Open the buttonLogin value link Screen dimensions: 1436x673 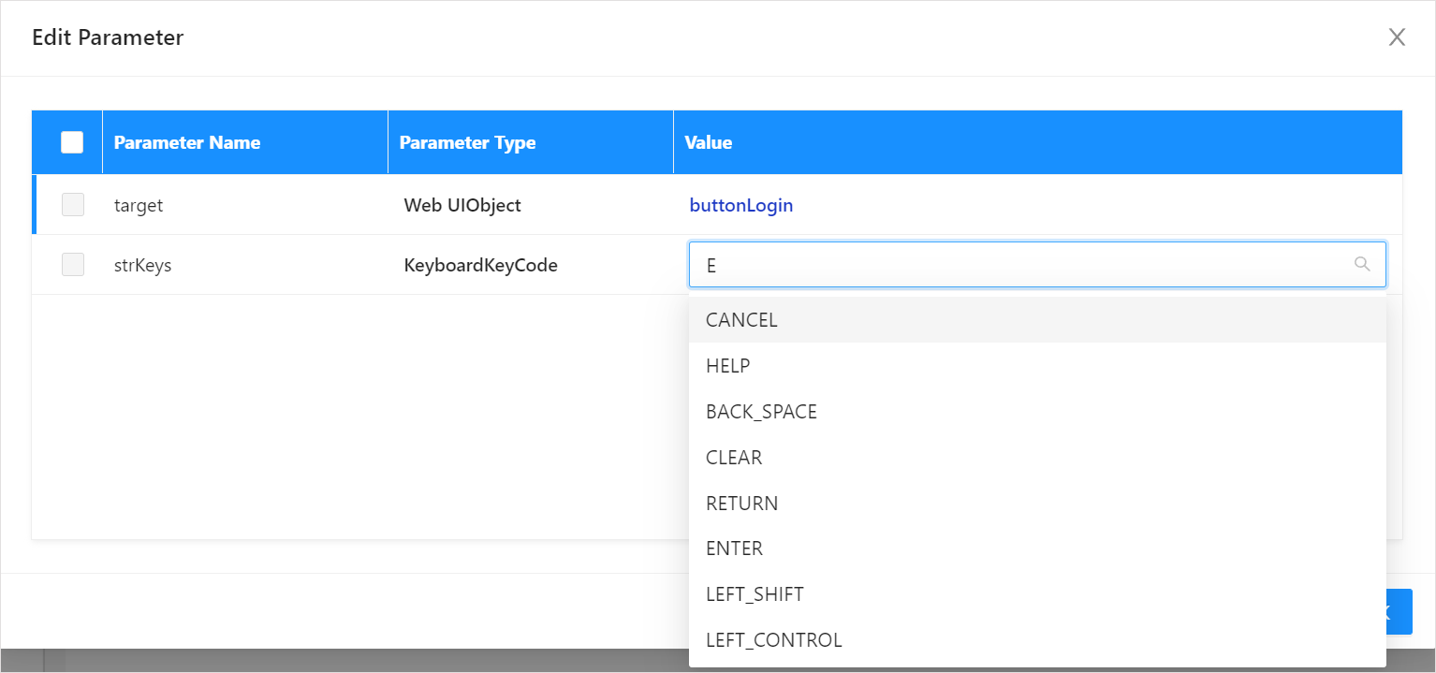point(741,205)
